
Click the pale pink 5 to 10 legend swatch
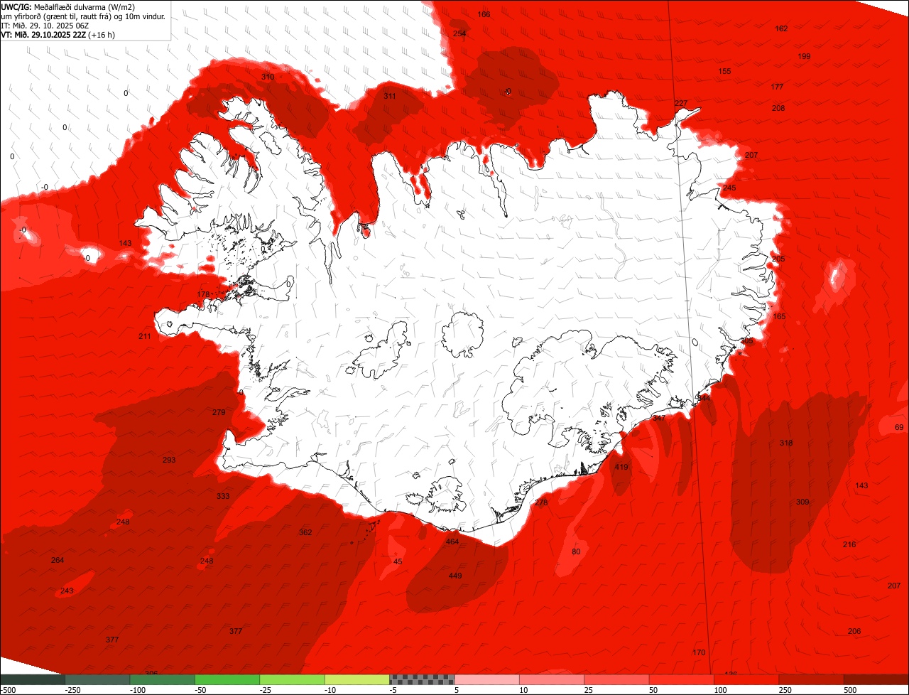click(x=487, y=679)
